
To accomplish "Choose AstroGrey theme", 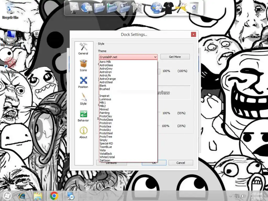I will pyautogui.click(x=128, y=69).
